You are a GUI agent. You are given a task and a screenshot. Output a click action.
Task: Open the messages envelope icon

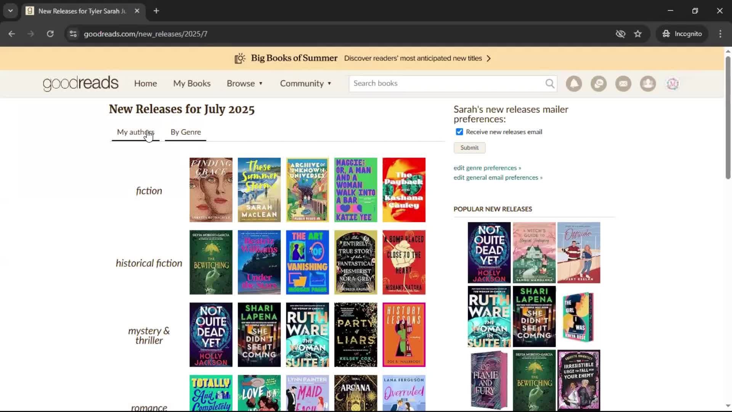[623, 84]
